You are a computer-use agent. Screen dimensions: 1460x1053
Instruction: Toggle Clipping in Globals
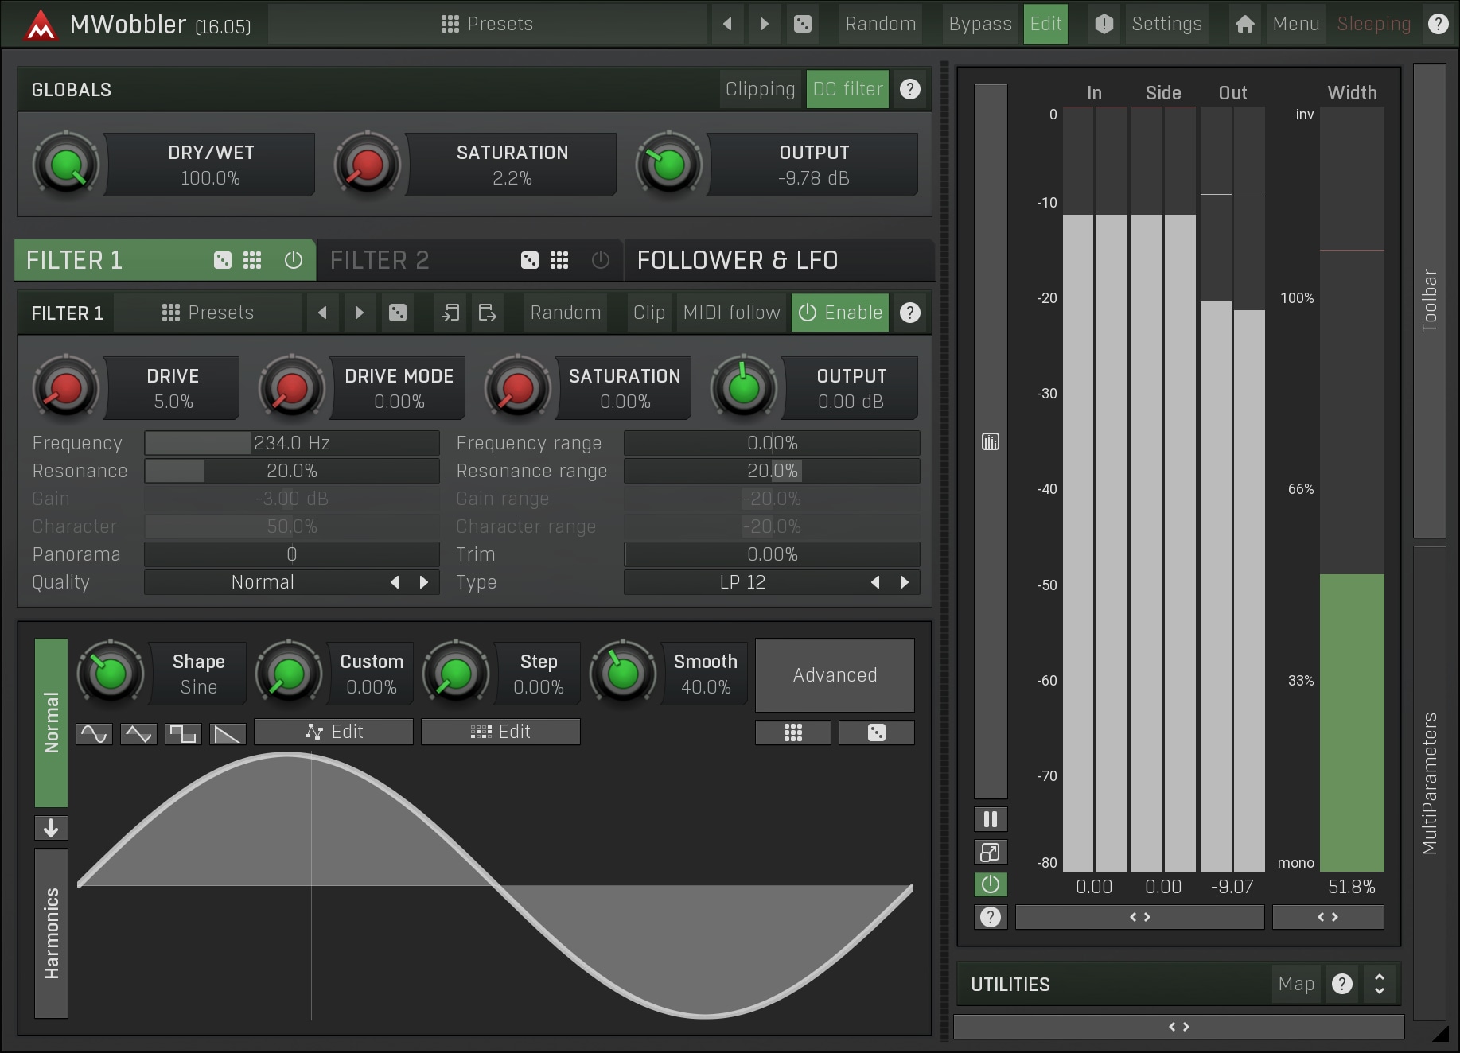tap(760, 89)
